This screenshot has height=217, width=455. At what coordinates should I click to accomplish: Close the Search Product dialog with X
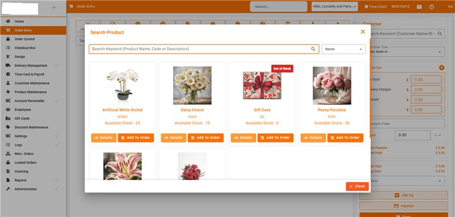click(363, 32)
